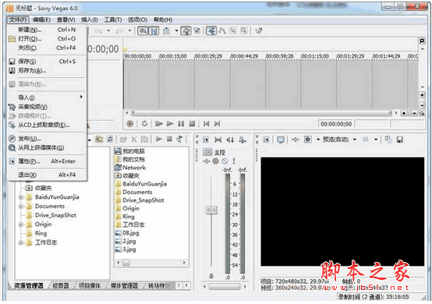Choose 新建(N)... from File menu
Image resolution: width=432 pixels, height=304 pixels.
47,30
